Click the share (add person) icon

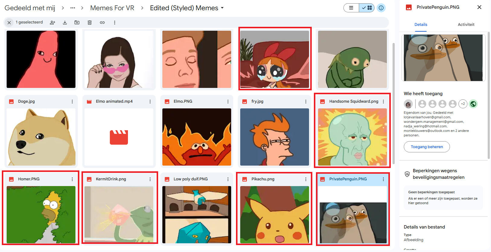tap(53, 23)
